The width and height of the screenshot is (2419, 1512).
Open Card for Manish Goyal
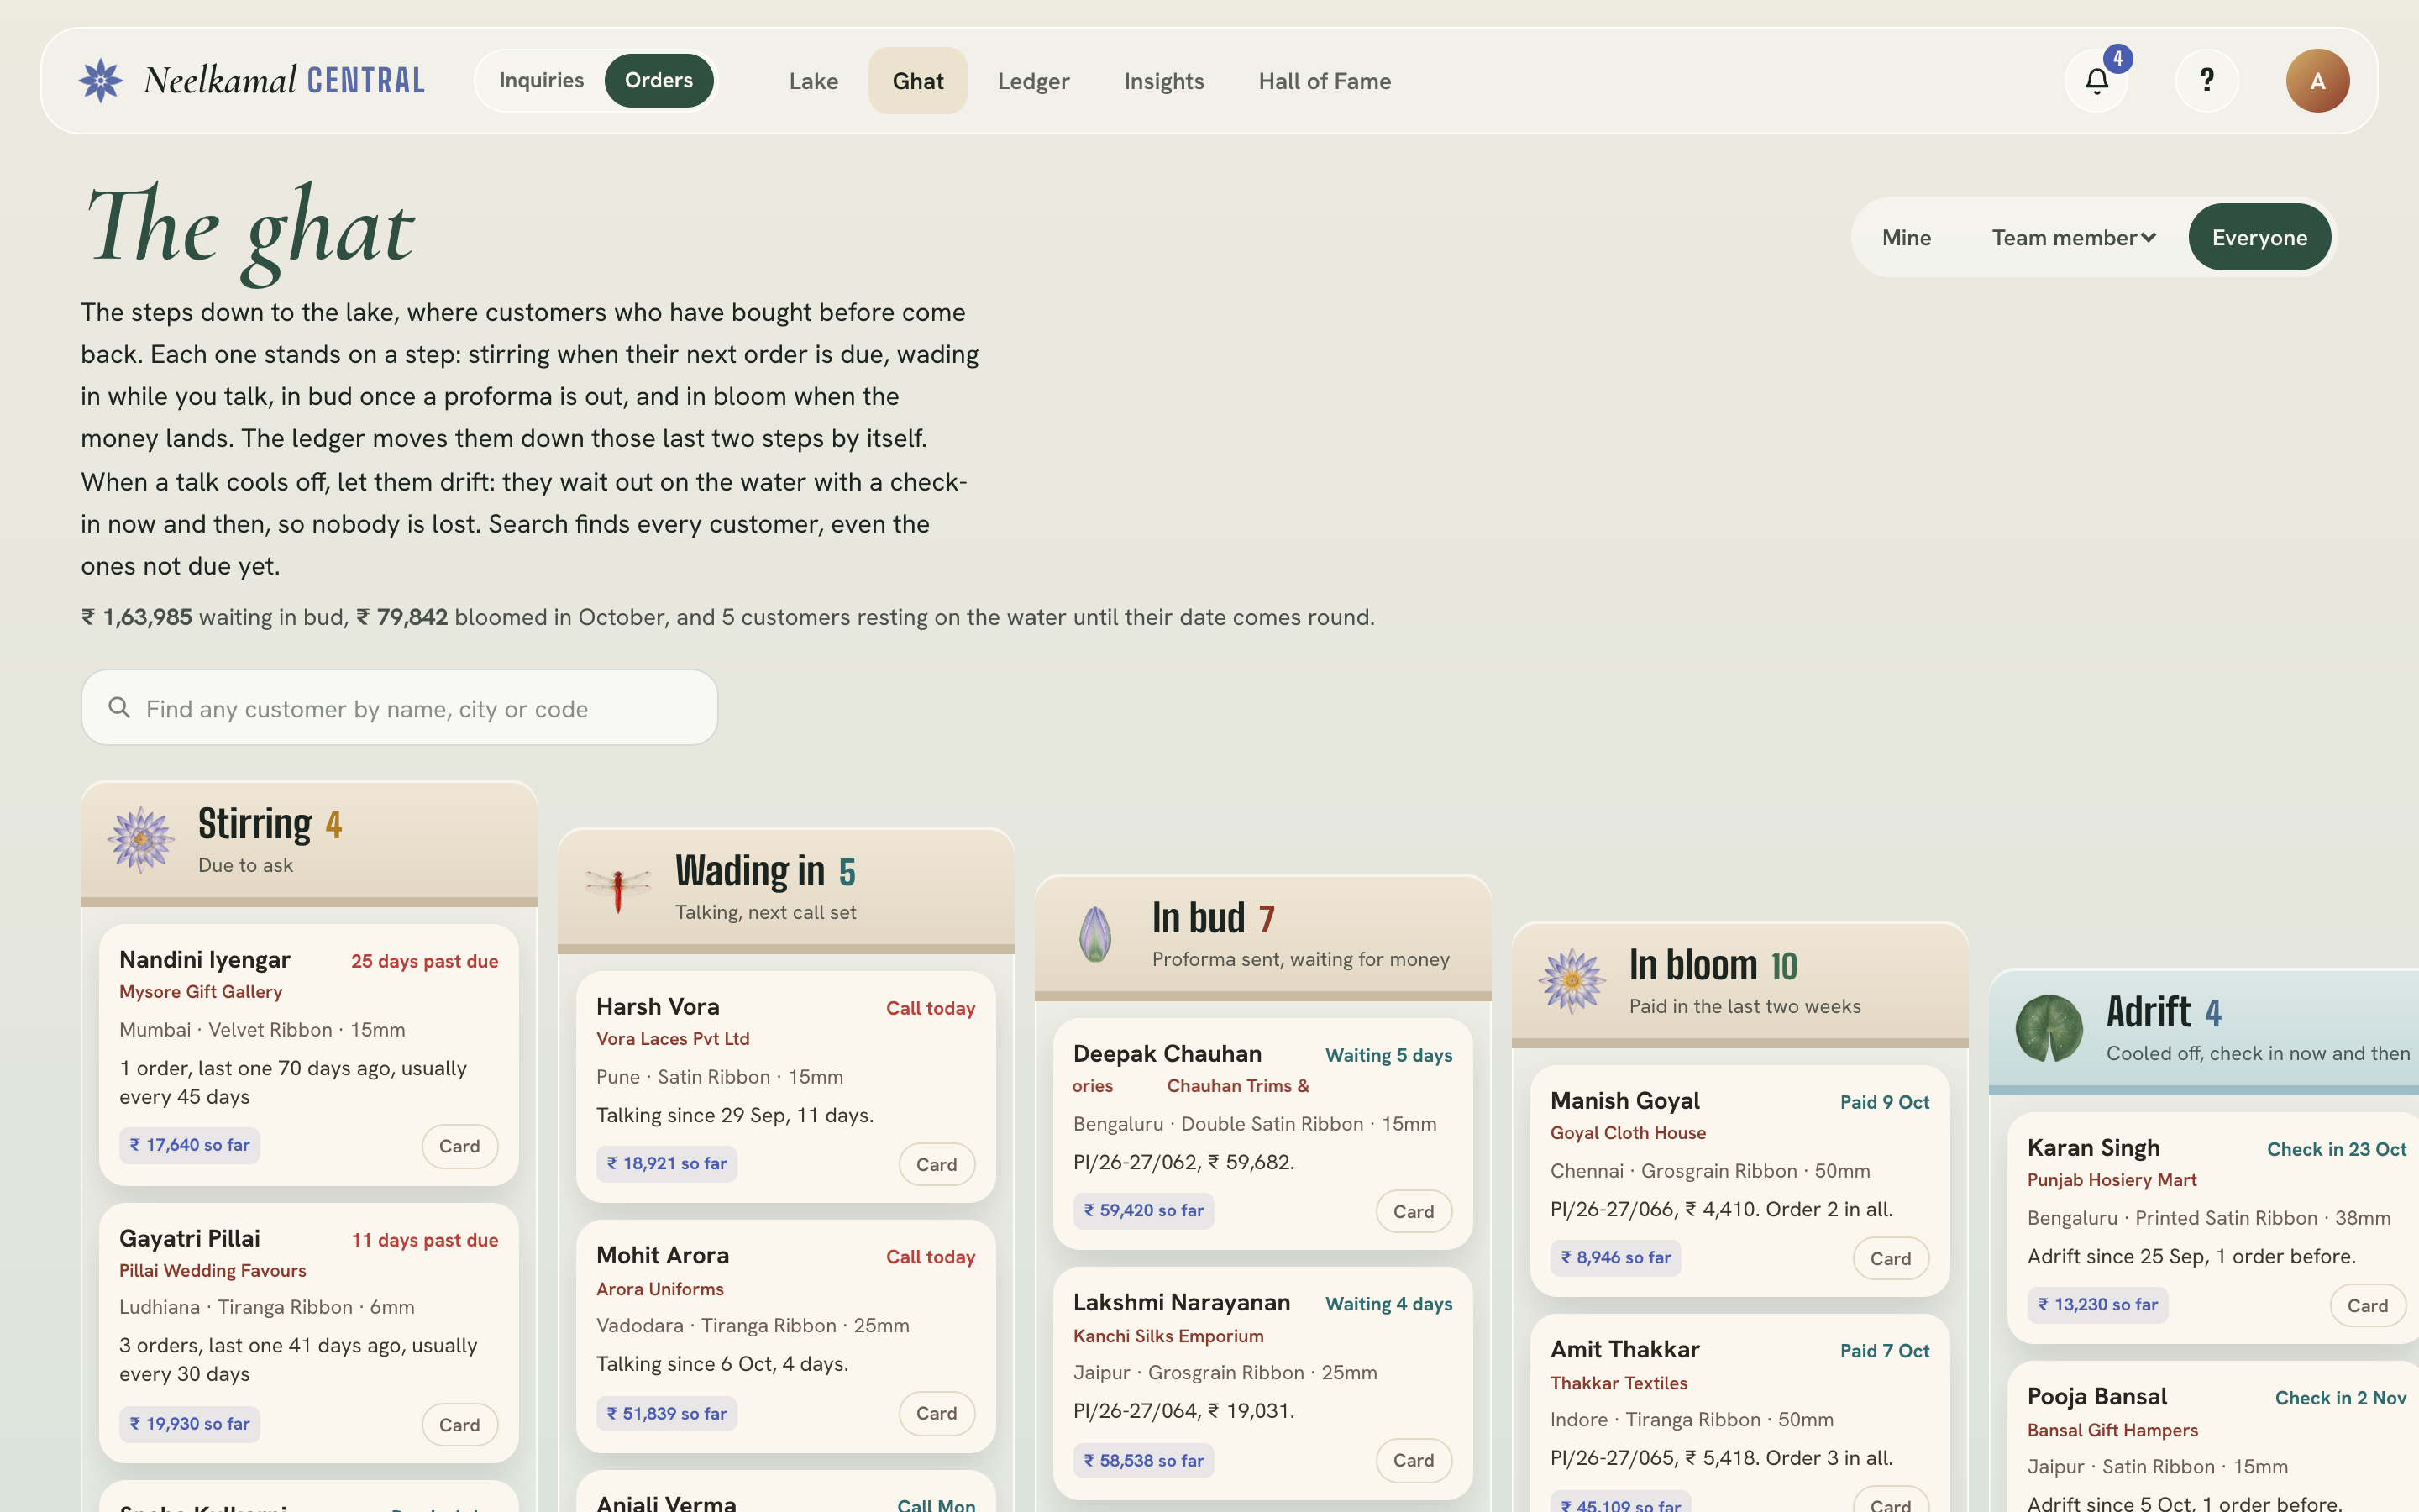pyautogui.click(x=1890, y=1258)
